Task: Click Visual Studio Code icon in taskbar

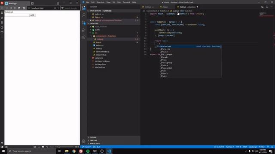Action: [x=109, y=151]
